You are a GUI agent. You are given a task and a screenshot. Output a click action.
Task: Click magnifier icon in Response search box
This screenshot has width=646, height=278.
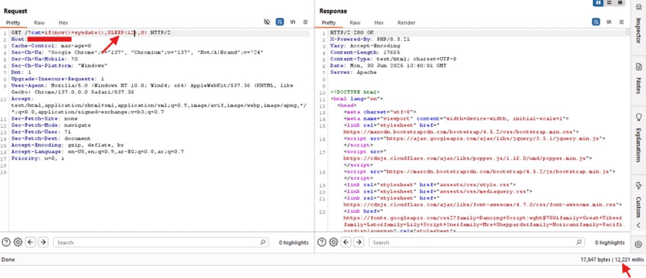578,242
